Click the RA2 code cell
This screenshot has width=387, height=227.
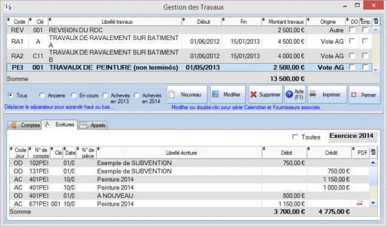tap(18, 56)
